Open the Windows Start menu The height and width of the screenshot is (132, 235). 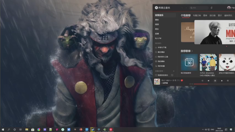3,129
